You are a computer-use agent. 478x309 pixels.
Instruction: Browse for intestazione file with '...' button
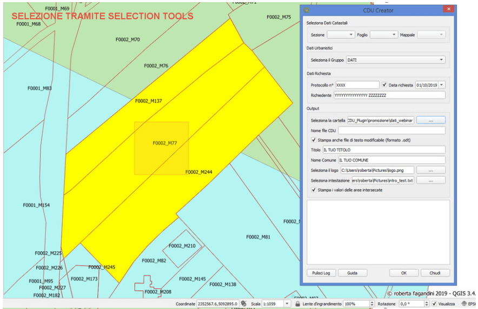point(430,180)
